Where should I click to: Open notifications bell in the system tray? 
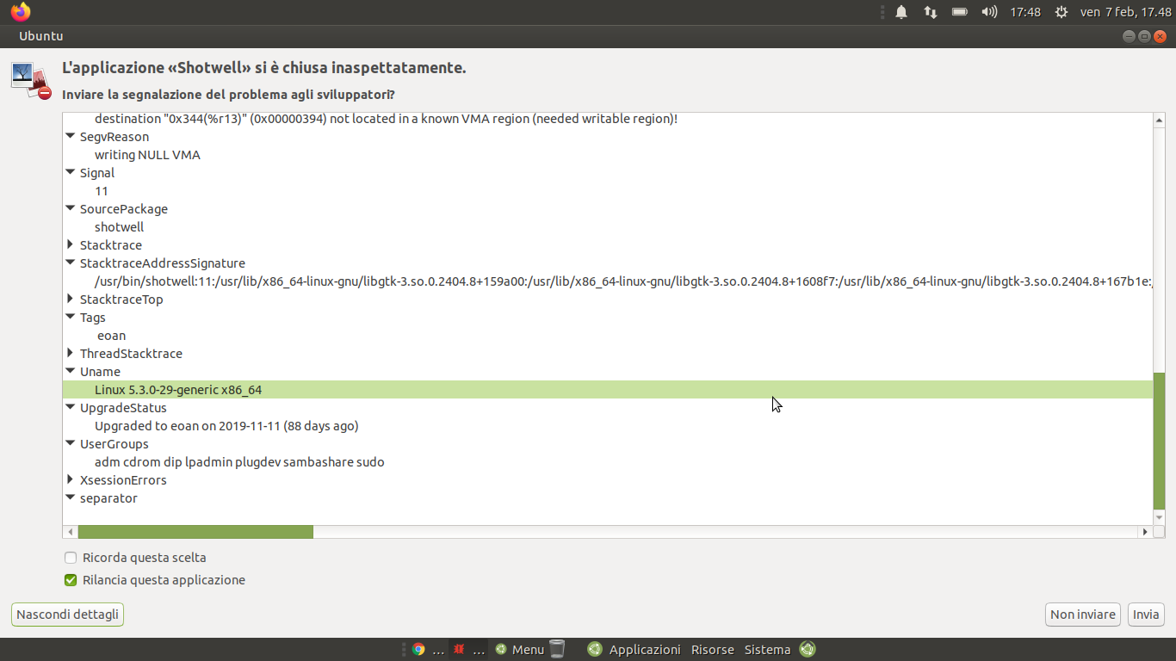[901, 12]
